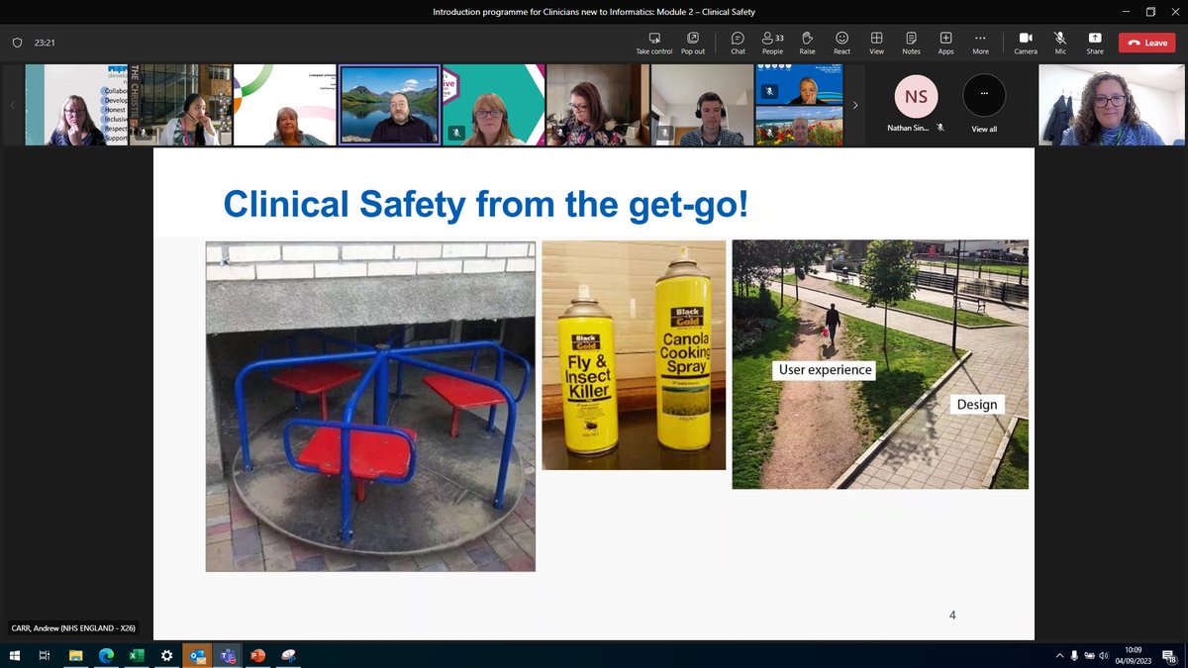
Task: Restore down the Teams meeting window
Action: [x=1150, y=12]
